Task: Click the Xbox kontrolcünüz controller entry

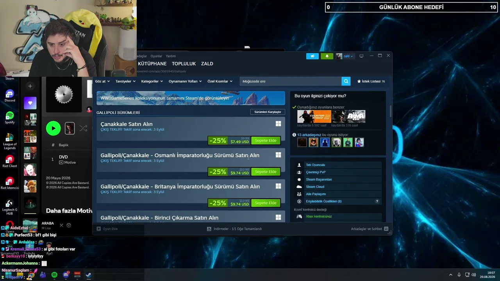Action: pos(319,217)
